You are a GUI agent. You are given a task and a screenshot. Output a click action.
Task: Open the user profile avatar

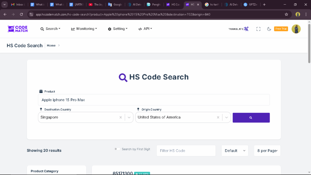pyautogui.click(x=296, y=29)
